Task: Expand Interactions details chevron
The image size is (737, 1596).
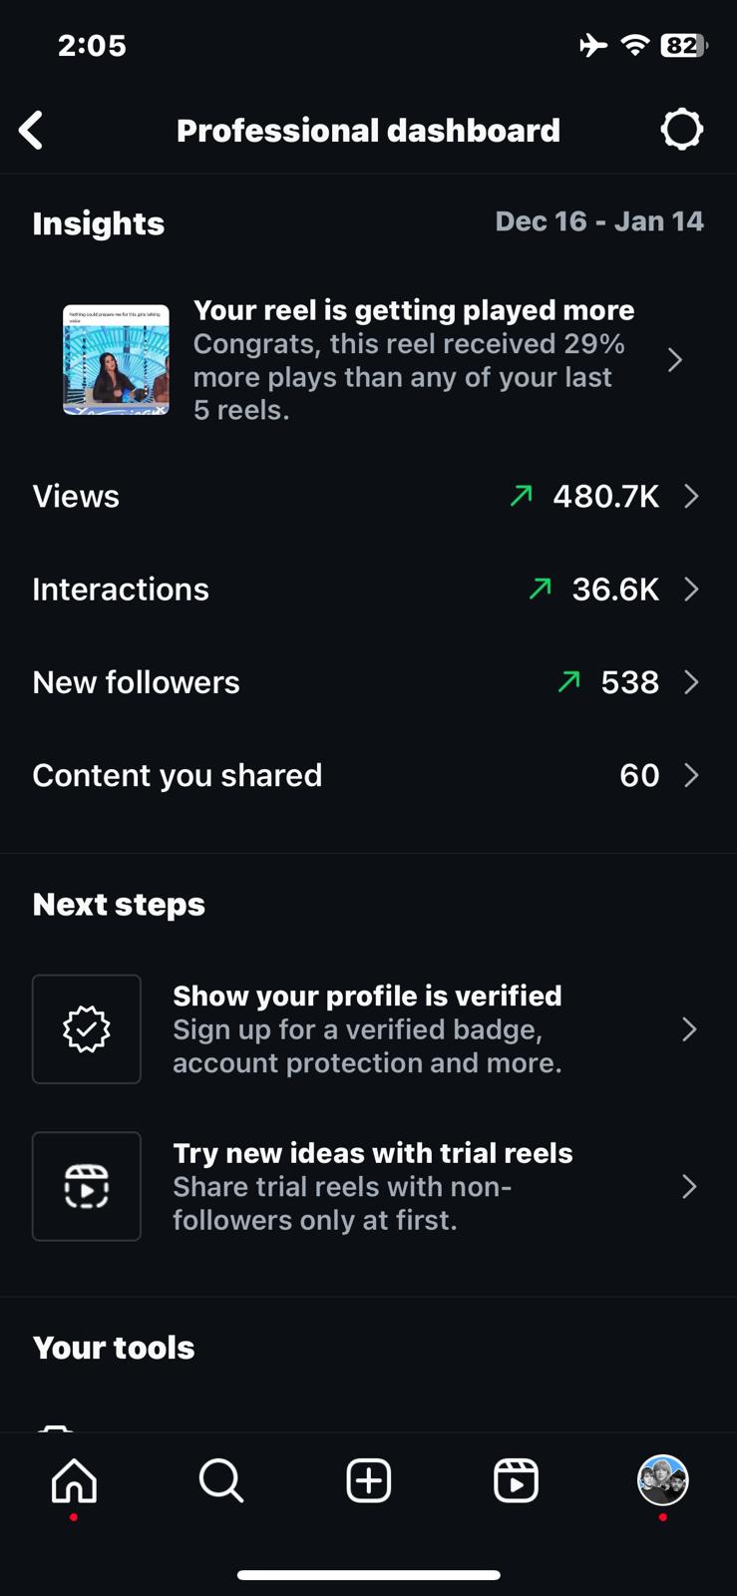Action: click(691, 590)
